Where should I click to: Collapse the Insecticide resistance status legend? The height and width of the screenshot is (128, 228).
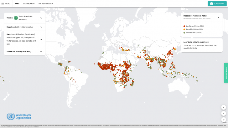(218, 17)
